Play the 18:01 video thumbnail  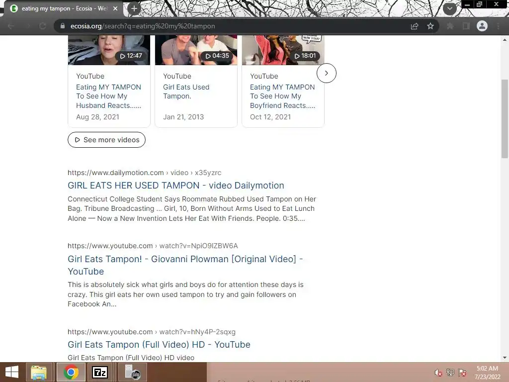click(x=283, y=50)
